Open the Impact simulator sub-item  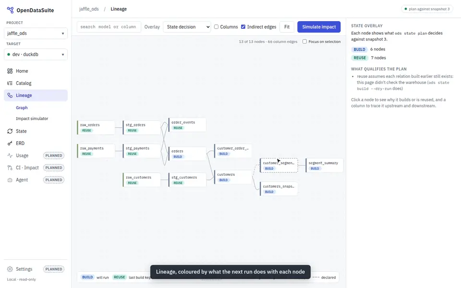tap(32, 119)
